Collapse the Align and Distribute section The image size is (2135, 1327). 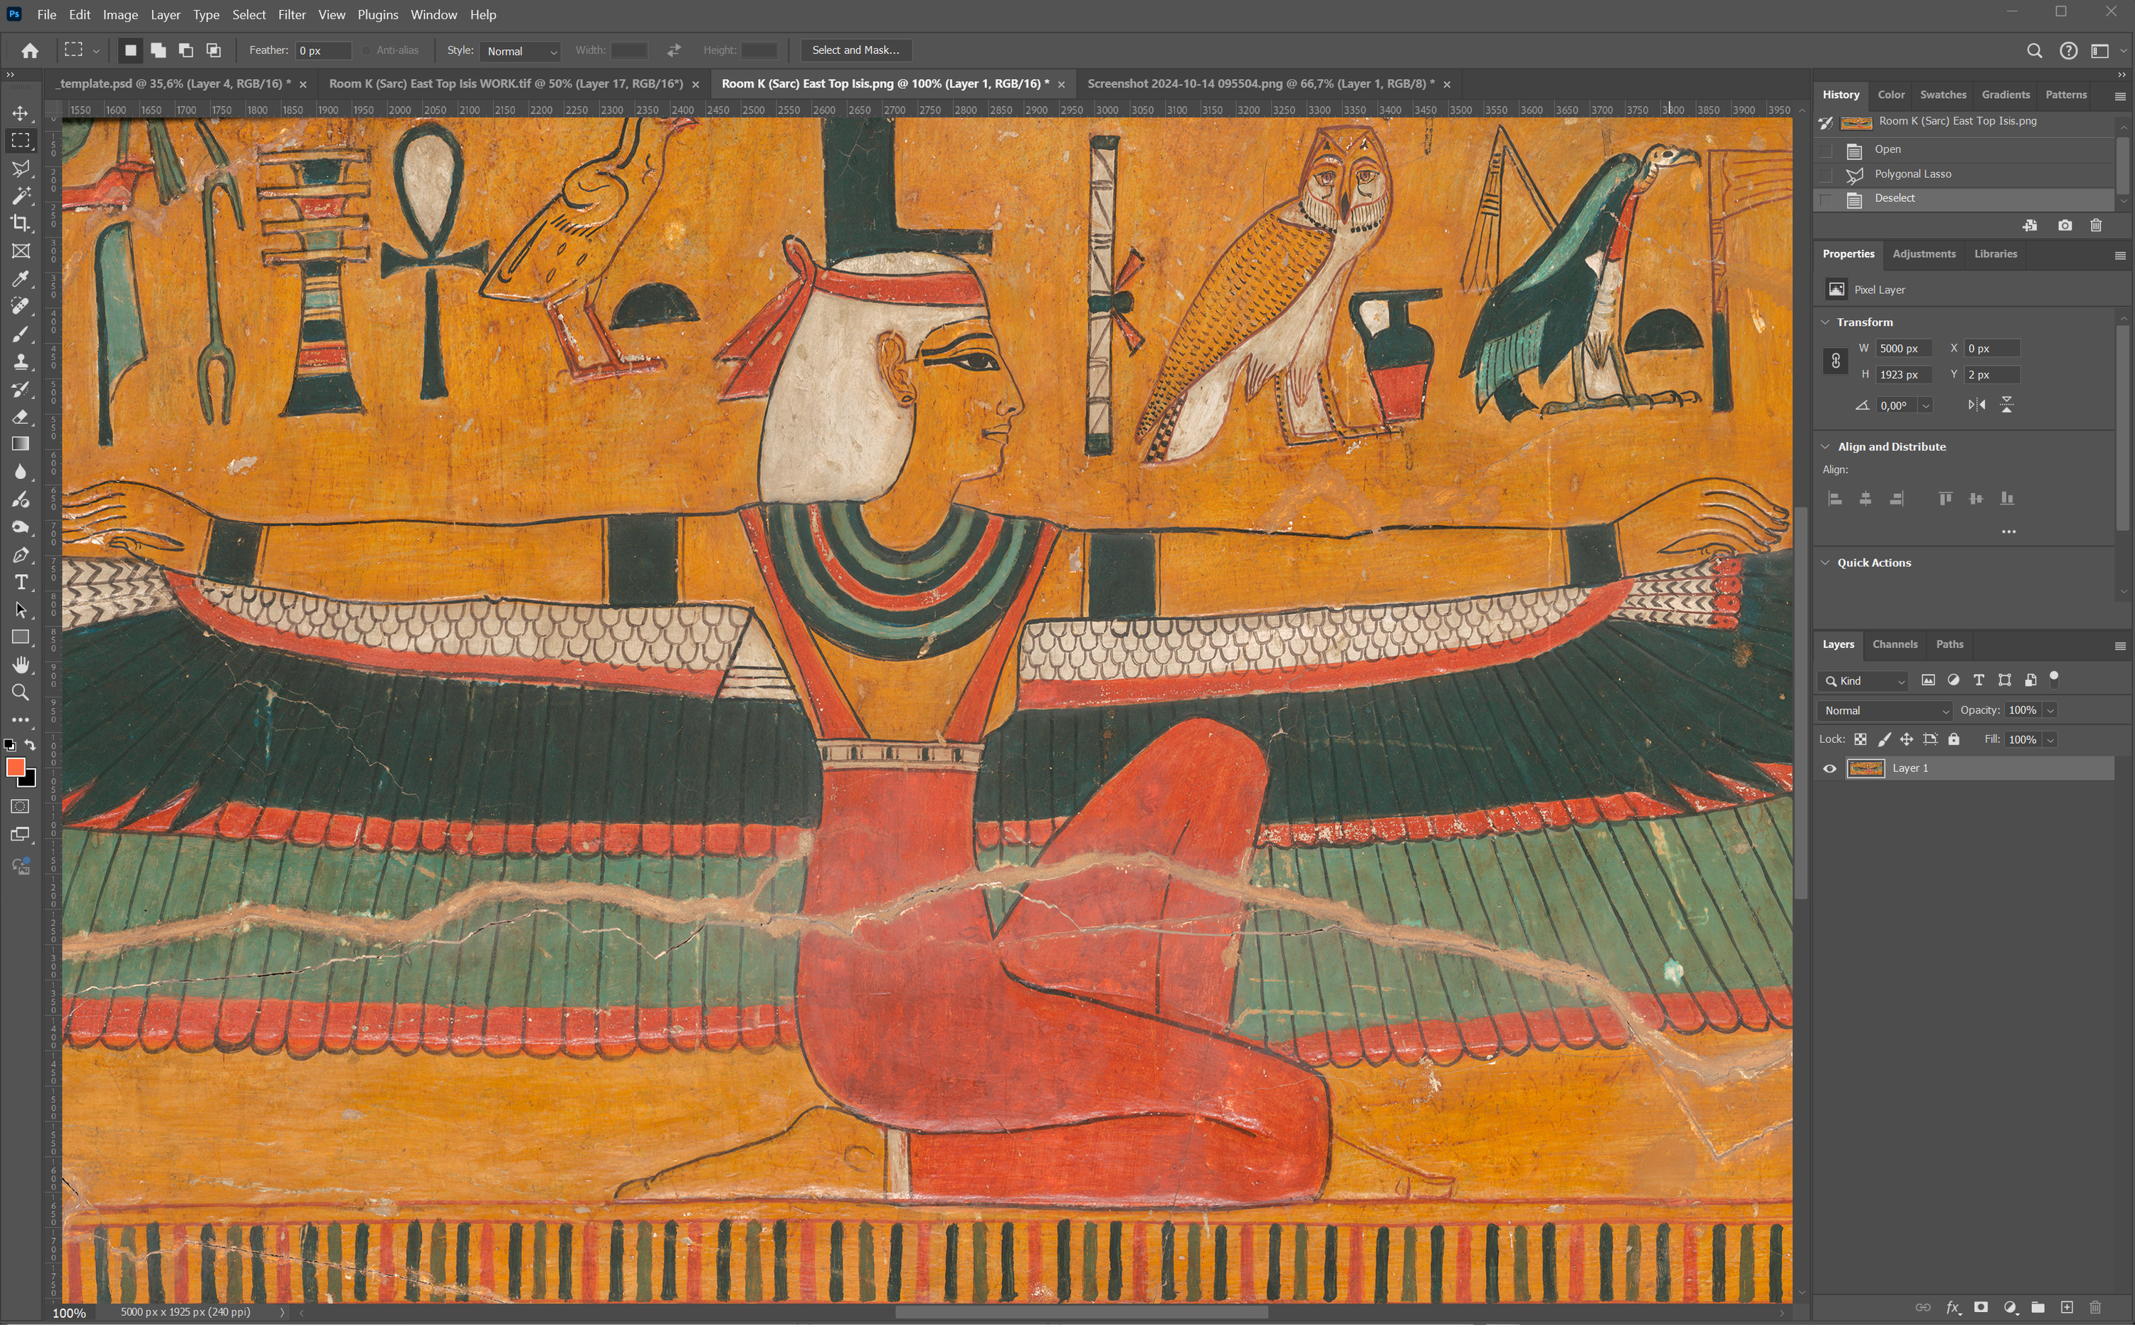point(1826,446)
